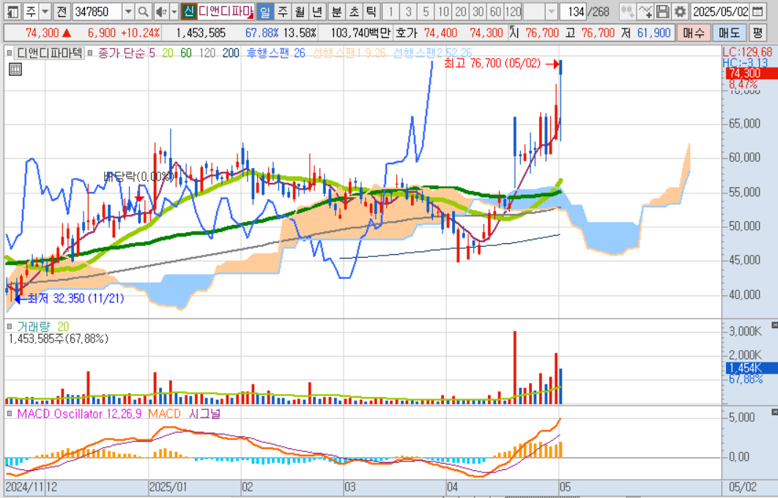Click the 배당락(0,00%) annotation
This screenshot has width=778, height=498.
tap(138, 176)
